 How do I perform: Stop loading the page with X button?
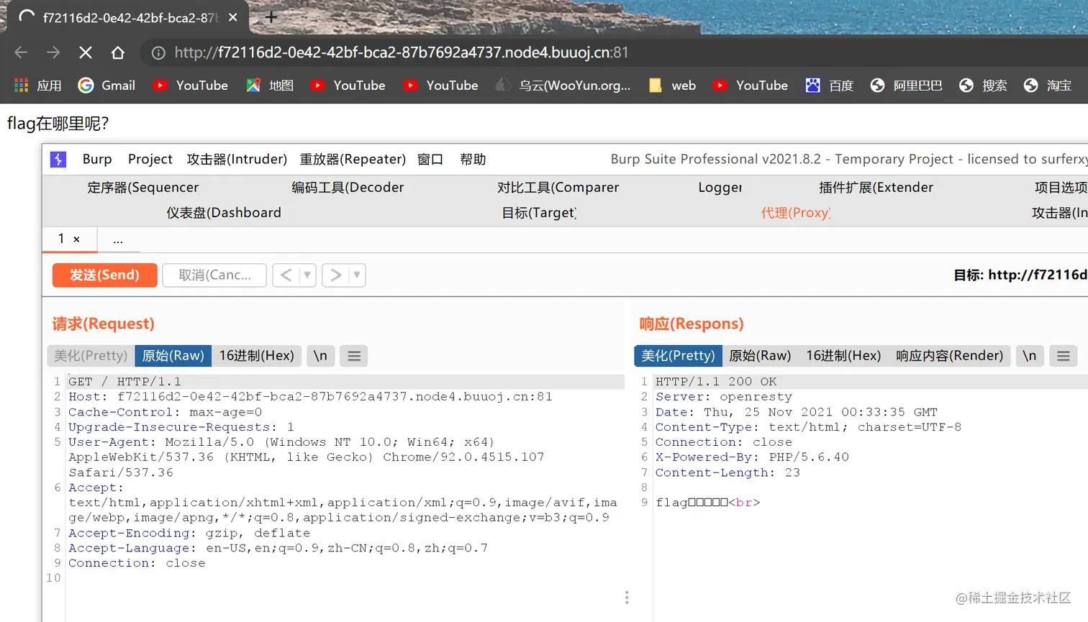pos(86,52)
